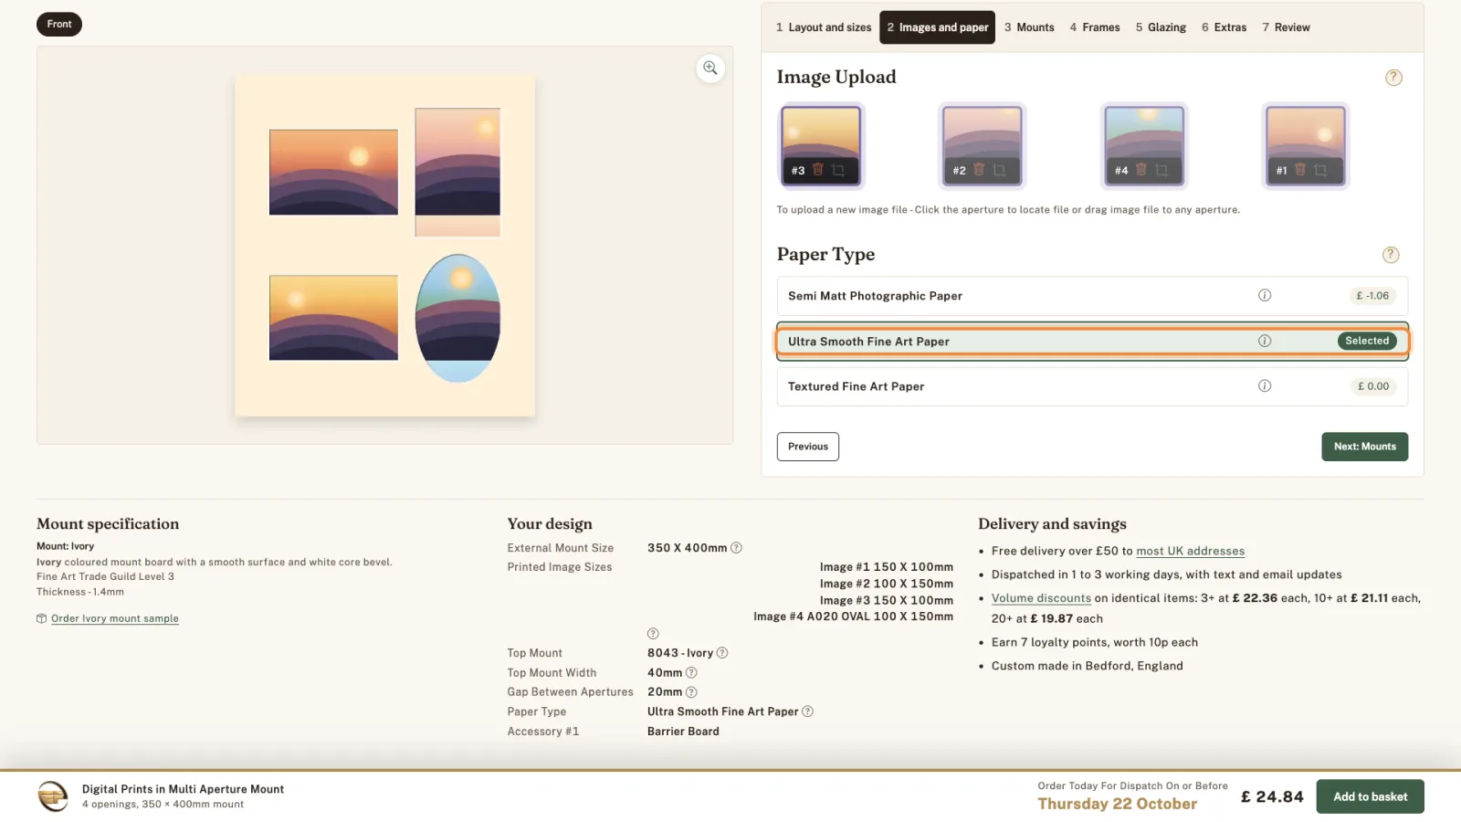Click the zoom magnifier on the preview

710,68
